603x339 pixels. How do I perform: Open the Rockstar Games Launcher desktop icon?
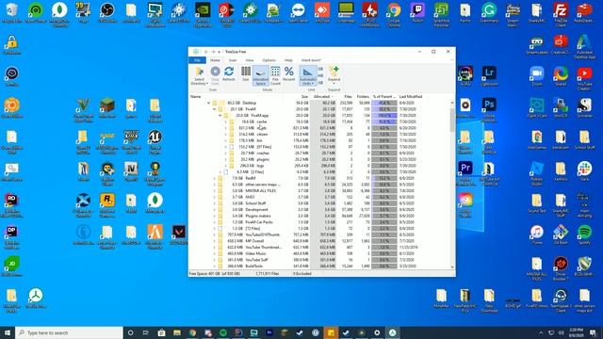click(x=106, y=205)
